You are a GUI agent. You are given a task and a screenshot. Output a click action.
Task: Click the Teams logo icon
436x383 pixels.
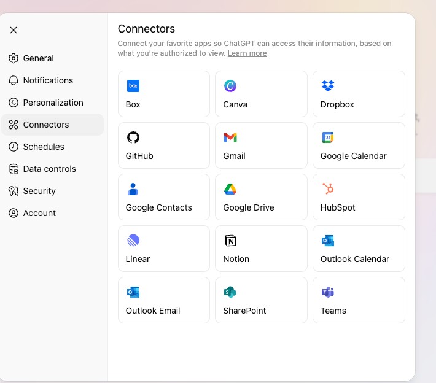[x=327, y=292]
